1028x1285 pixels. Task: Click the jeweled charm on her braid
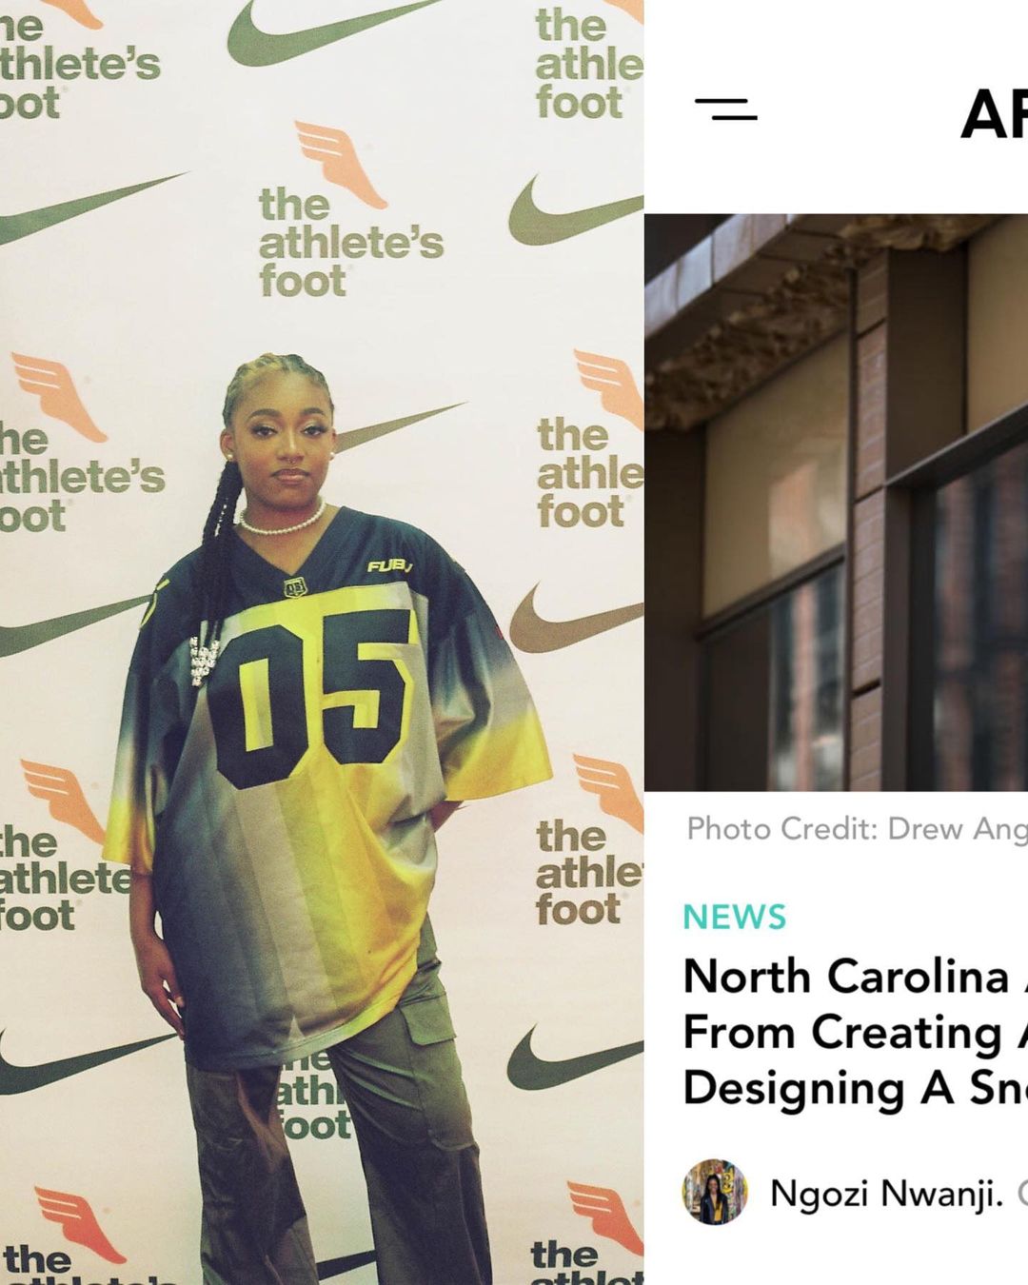click(x=203, y=661)
